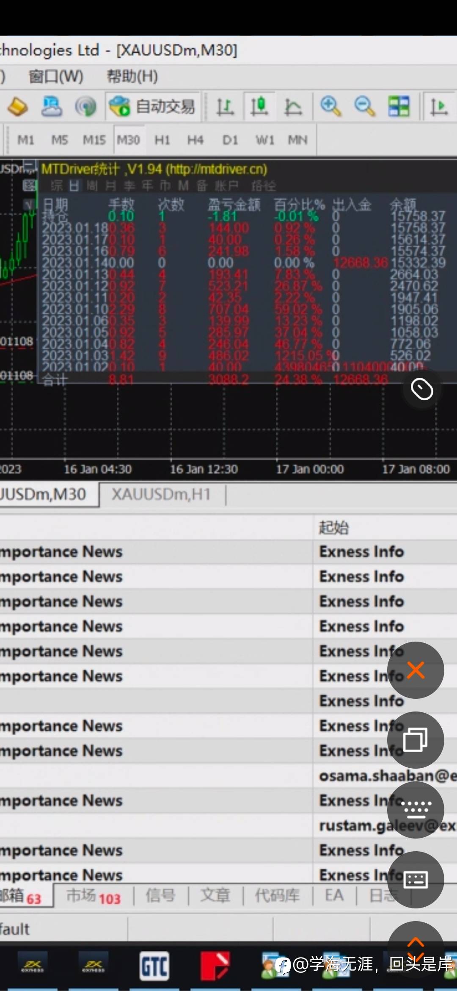
Task: Open the 市场 market tab
Action: coord(93,896)
